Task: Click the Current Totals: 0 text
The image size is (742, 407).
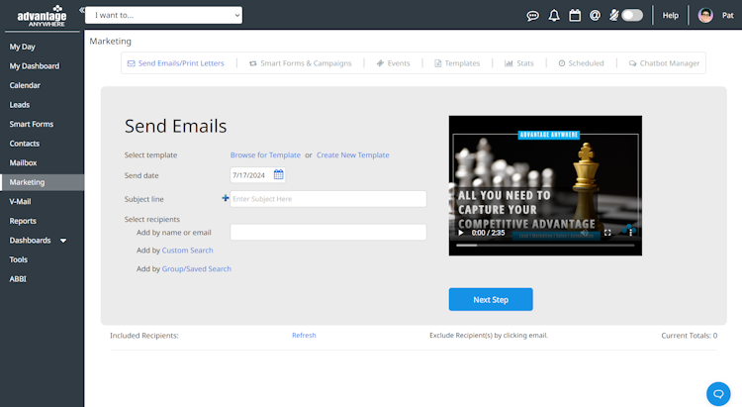Action: (689, 336)
